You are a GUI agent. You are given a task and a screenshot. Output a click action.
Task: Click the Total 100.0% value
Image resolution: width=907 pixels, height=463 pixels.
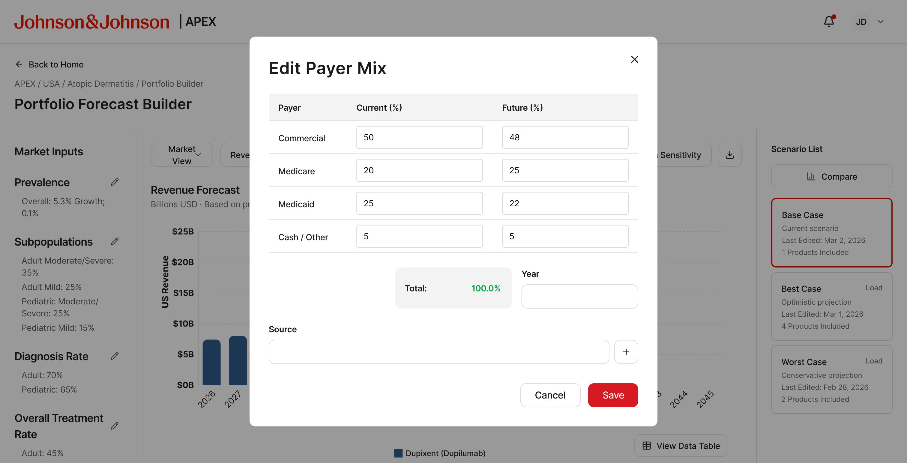(x=486, y=288)
